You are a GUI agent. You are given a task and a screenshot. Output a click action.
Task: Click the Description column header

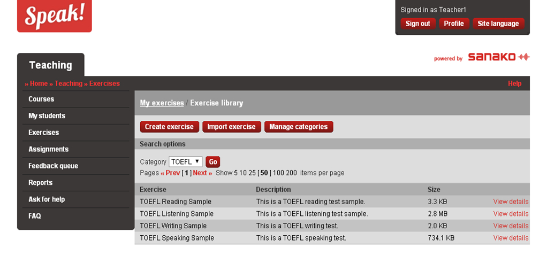(x=273, y=190)
